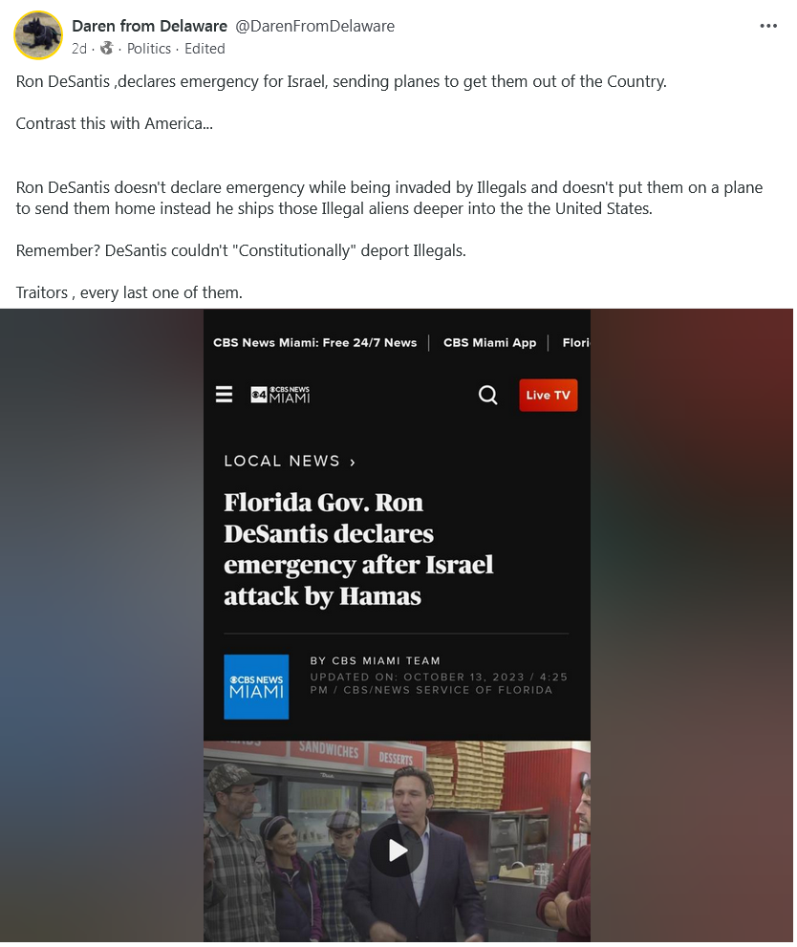Screen dimensions: 797x947
Task: Click the Edited label on the post
Action: click(205, 49)
